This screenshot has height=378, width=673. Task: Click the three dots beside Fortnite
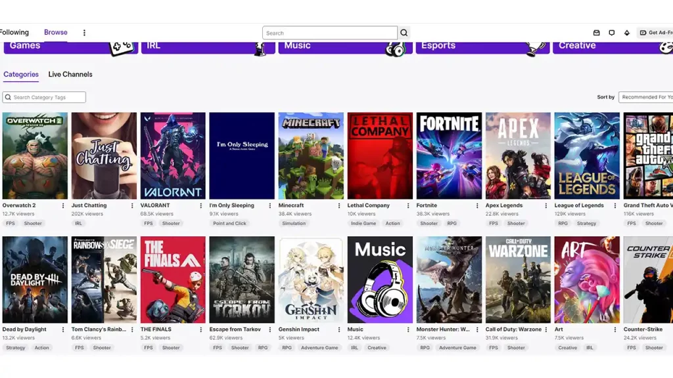(477, 205)
